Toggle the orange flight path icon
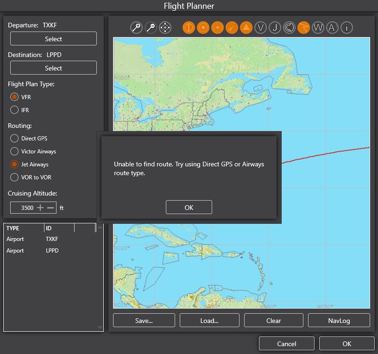This screenshot has height=354, width=378. (x=303, y=27)
